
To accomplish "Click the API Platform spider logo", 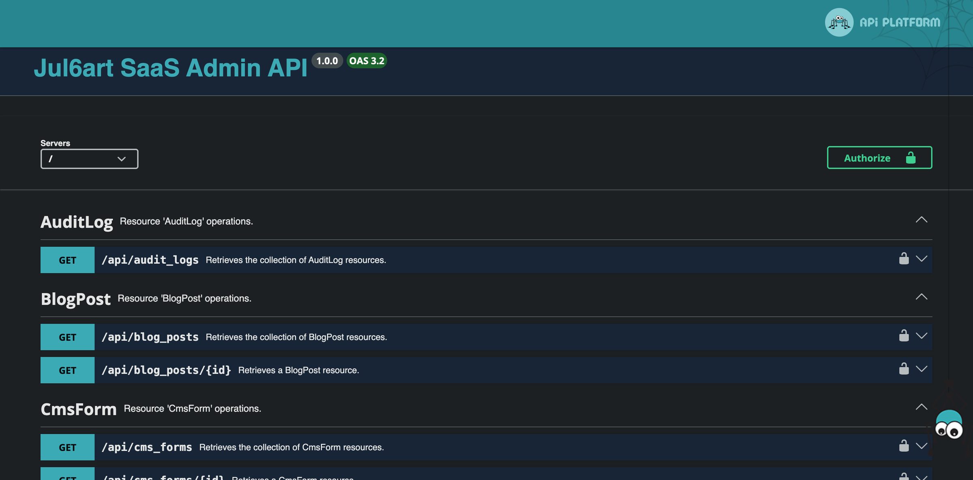I will [x=839, y=22].
